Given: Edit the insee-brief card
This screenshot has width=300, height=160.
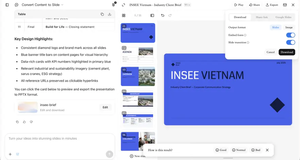Looking at the screenshot, I should tap(105, 107).
